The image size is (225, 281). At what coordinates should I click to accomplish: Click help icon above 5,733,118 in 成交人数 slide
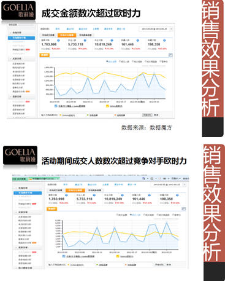[94, 195]
